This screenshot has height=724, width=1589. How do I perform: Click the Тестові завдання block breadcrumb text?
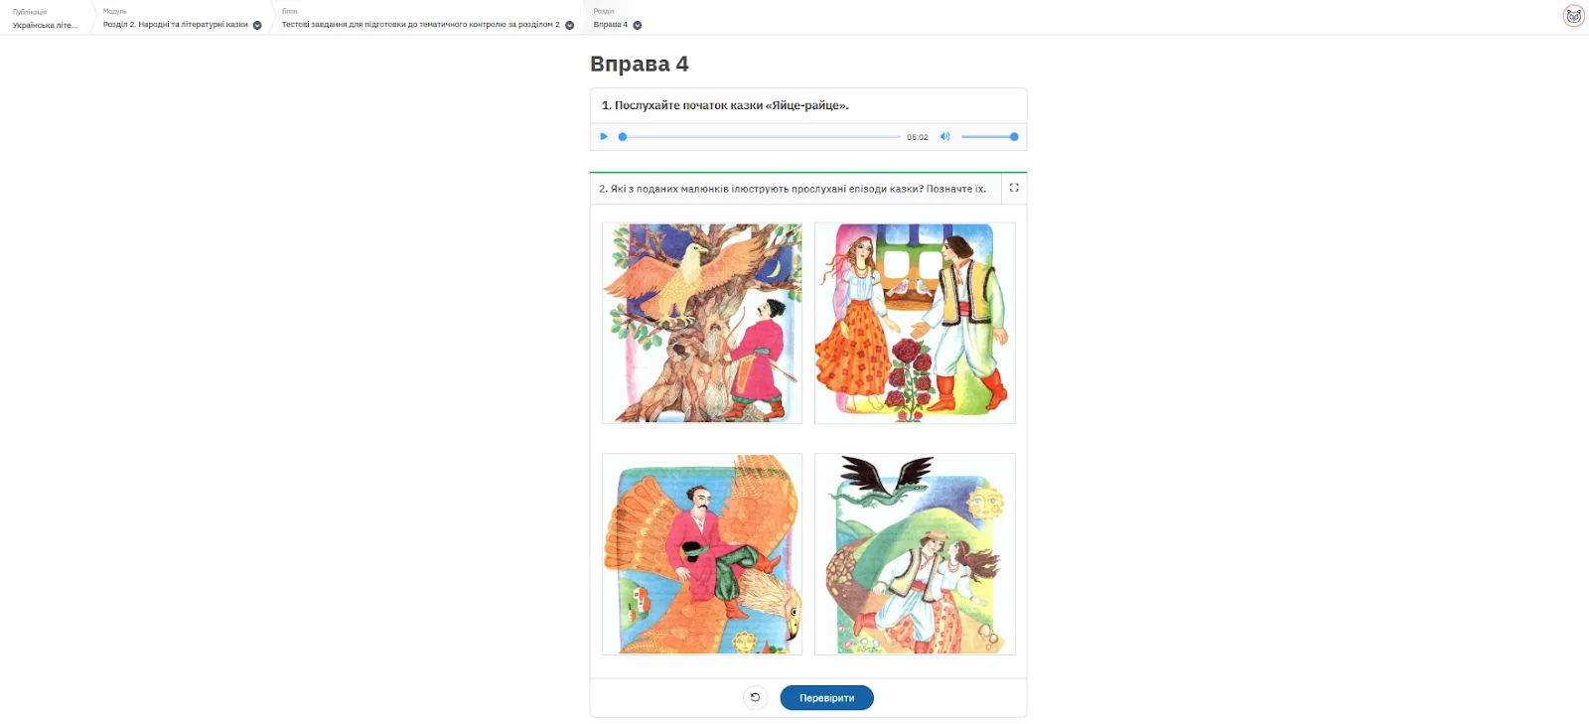(421, 25)
